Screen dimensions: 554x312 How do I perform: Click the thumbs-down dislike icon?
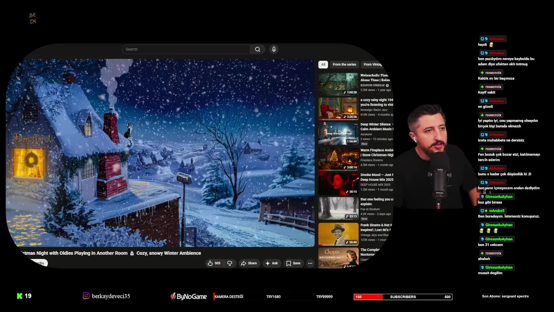click(x=230, y=263)
